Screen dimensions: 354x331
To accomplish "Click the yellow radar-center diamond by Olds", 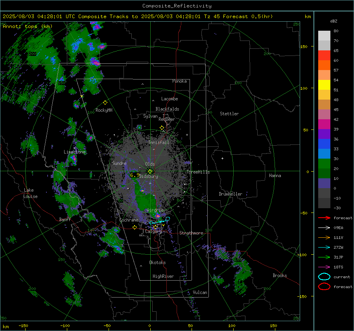I will click(x=150, y=172).
